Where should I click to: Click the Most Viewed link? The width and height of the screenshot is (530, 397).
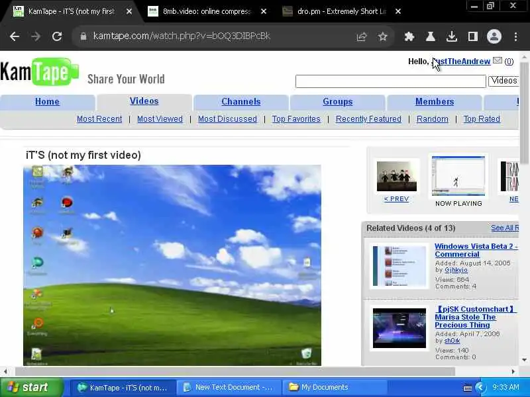(x=160, y=119)
